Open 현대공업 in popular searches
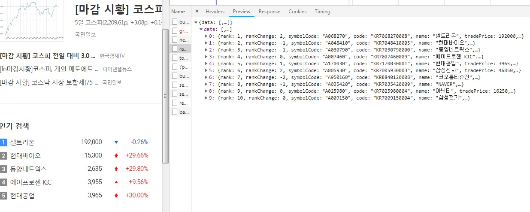The height and width of the screenshot is (212, 530). [22, 195]
